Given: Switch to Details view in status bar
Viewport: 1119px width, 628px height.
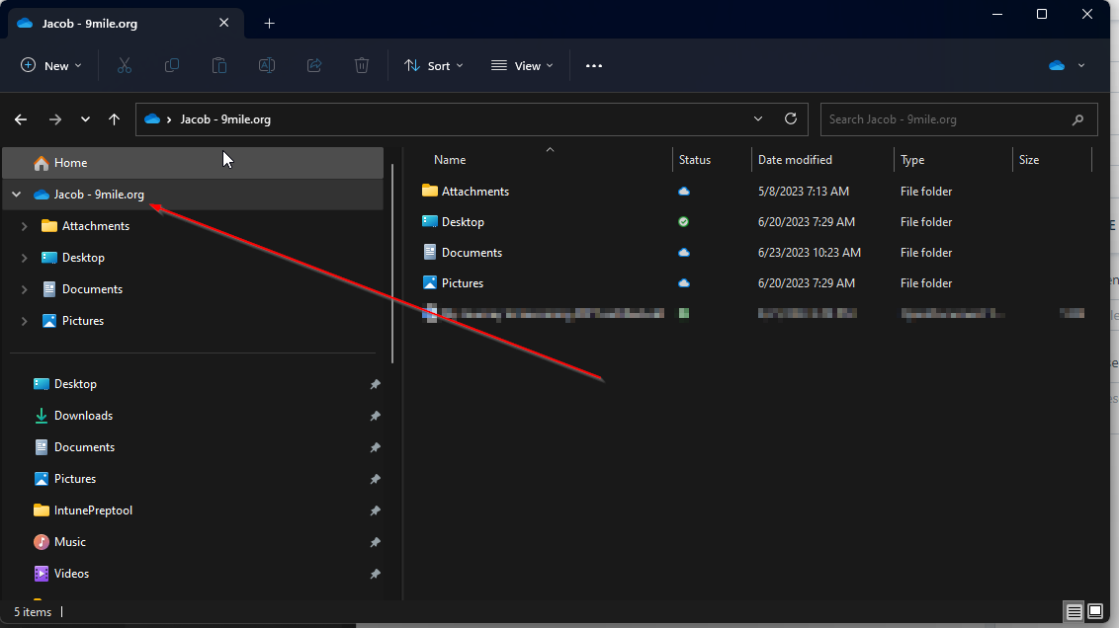Looking at the screenshot, I should pos(1075,611).
